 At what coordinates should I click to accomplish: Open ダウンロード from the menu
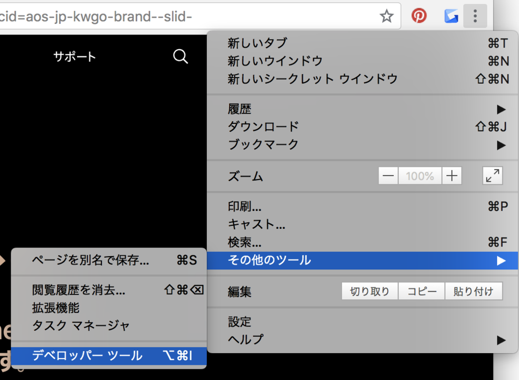(362, 126)
